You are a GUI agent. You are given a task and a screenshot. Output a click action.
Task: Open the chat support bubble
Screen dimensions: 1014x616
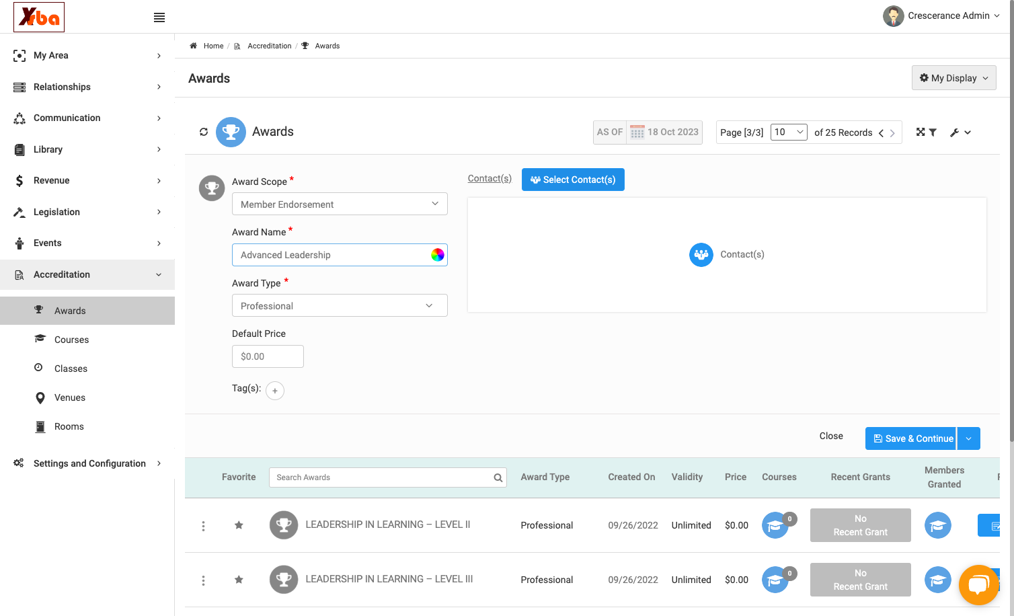pyautogui.click(x=978, y=585)
